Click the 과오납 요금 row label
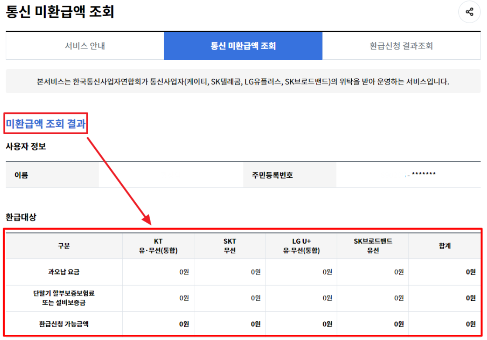Image resolution: width=487 pixels, height=340 pixels. [x=63, y=271]
